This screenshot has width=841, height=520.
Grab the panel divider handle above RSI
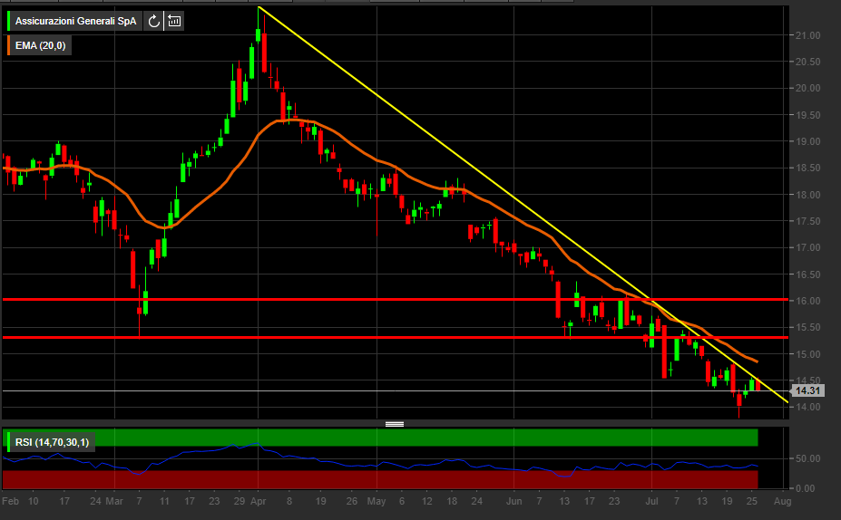[x=395, y=423]
